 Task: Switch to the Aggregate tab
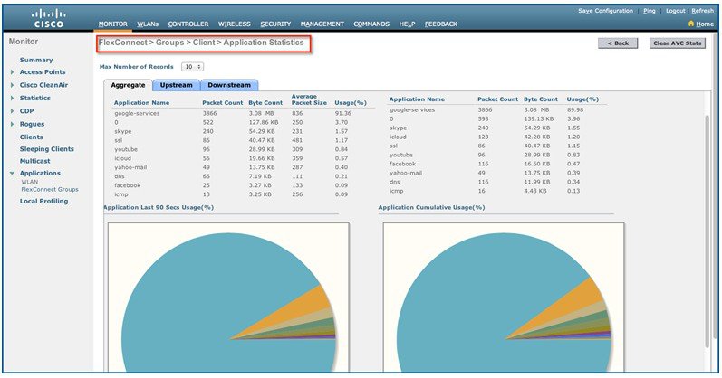point(128,85)
